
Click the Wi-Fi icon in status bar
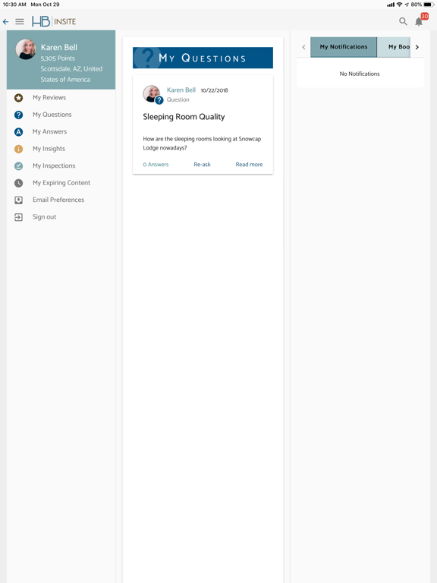[x=400, y=5]
